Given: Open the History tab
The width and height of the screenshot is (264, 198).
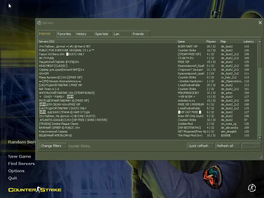Looking at the screenshot, I should pyautogui.click(x=84, y=34).
